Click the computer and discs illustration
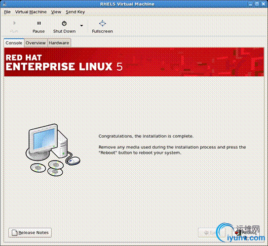268x246 pixels. click(x=53, y=150)
